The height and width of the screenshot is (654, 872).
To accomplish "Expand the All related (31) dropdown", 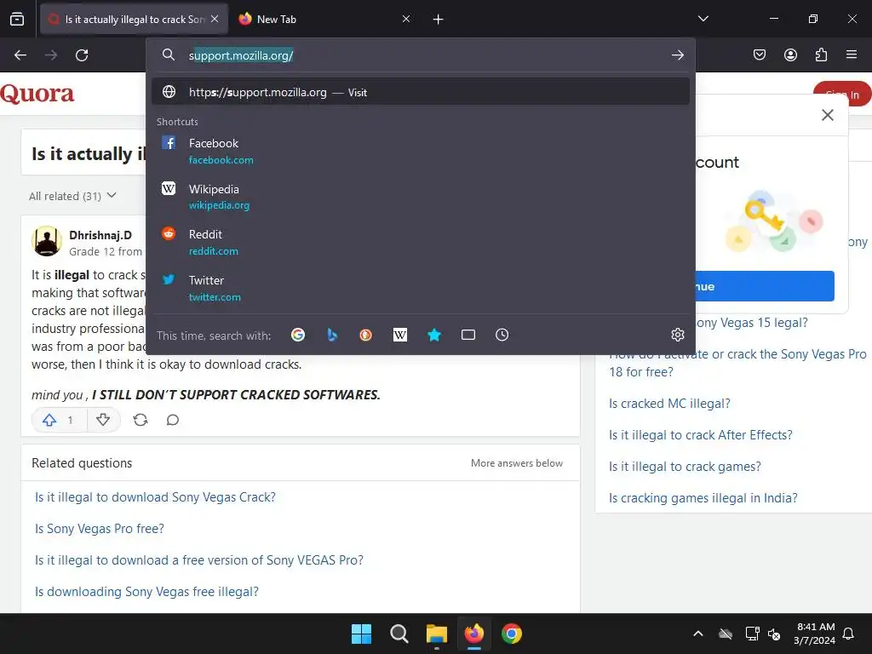I will (73, 196).
